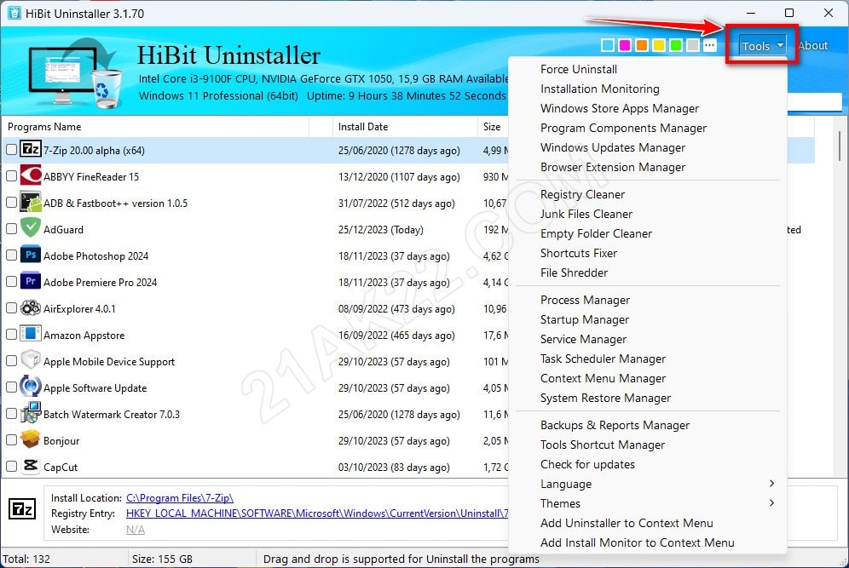Expand the Themes submenu
This screenshot has width=849, height=568.
coord(648,503)
